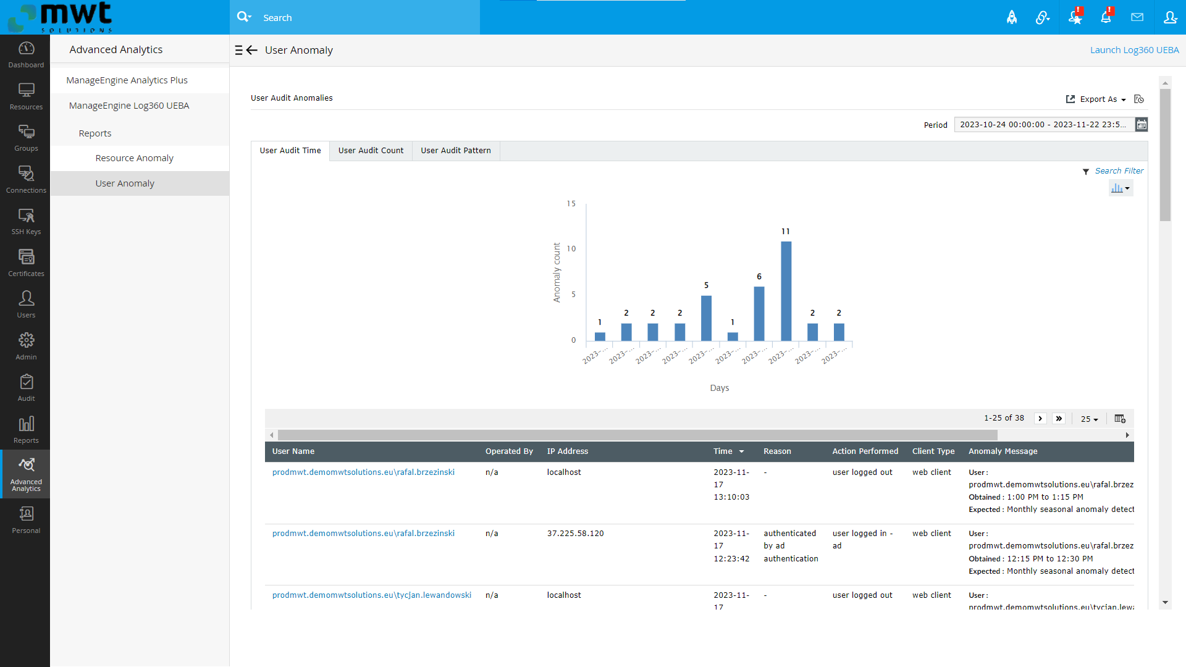Open user rafal.brzezinski details link

click(363, 472)
